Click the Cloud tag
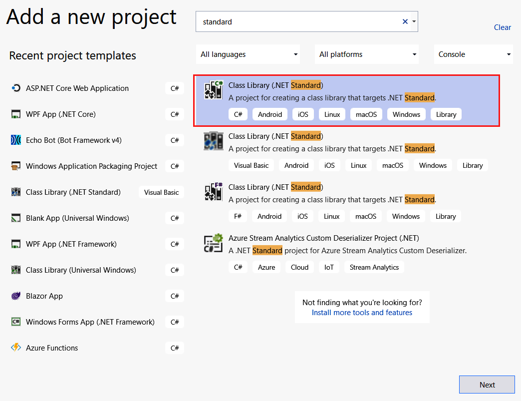 (299, 267)
